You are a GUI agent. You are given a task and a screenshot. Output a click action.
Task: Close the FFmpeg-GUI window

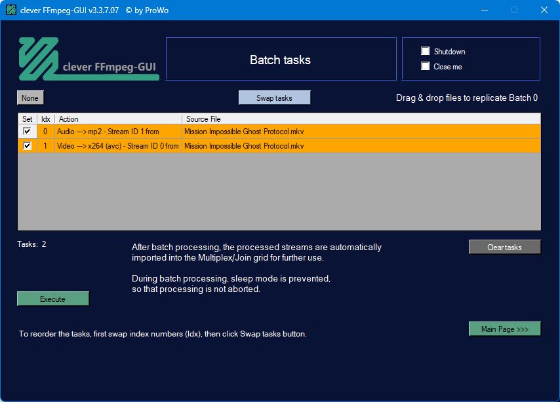[x=544, y=10]
